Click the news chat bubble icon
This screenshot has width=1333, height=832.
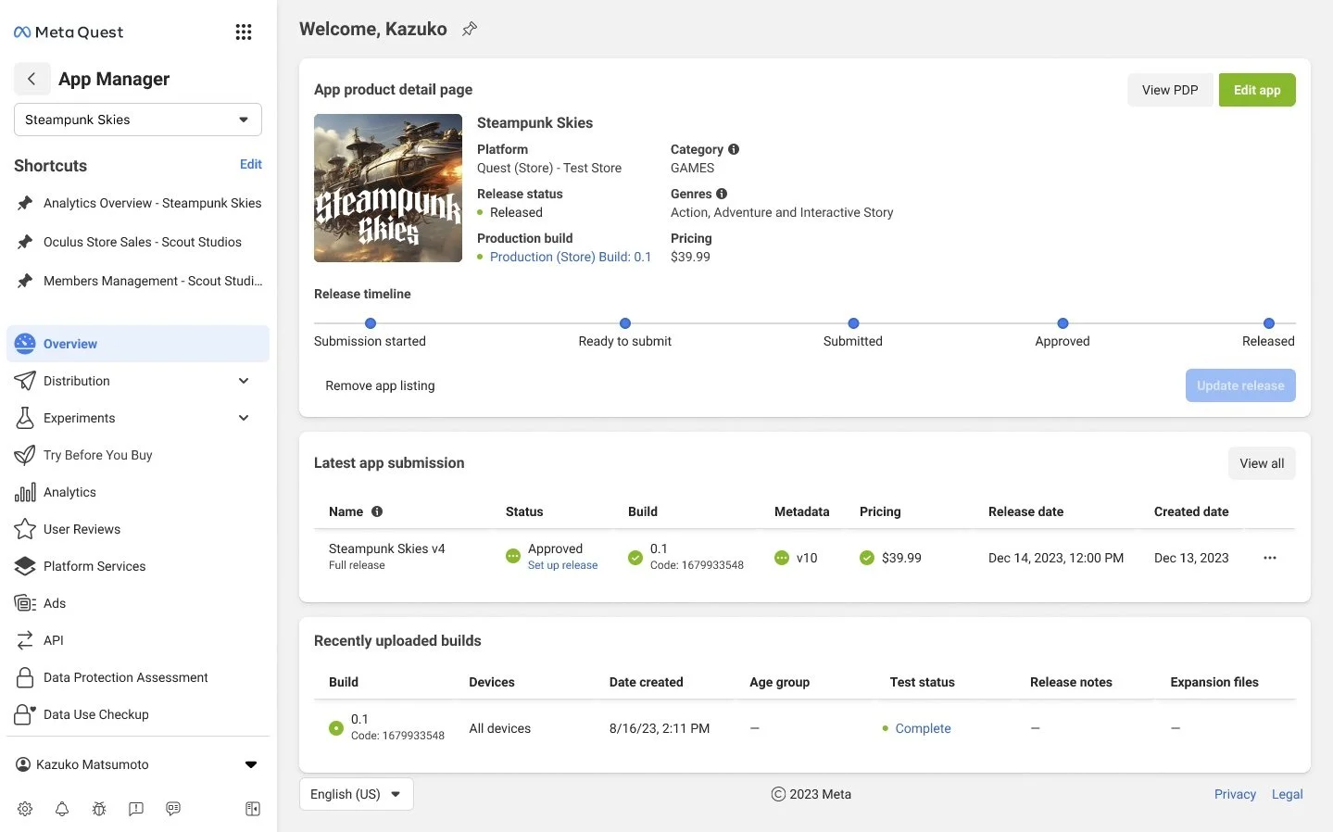(173, 809)
